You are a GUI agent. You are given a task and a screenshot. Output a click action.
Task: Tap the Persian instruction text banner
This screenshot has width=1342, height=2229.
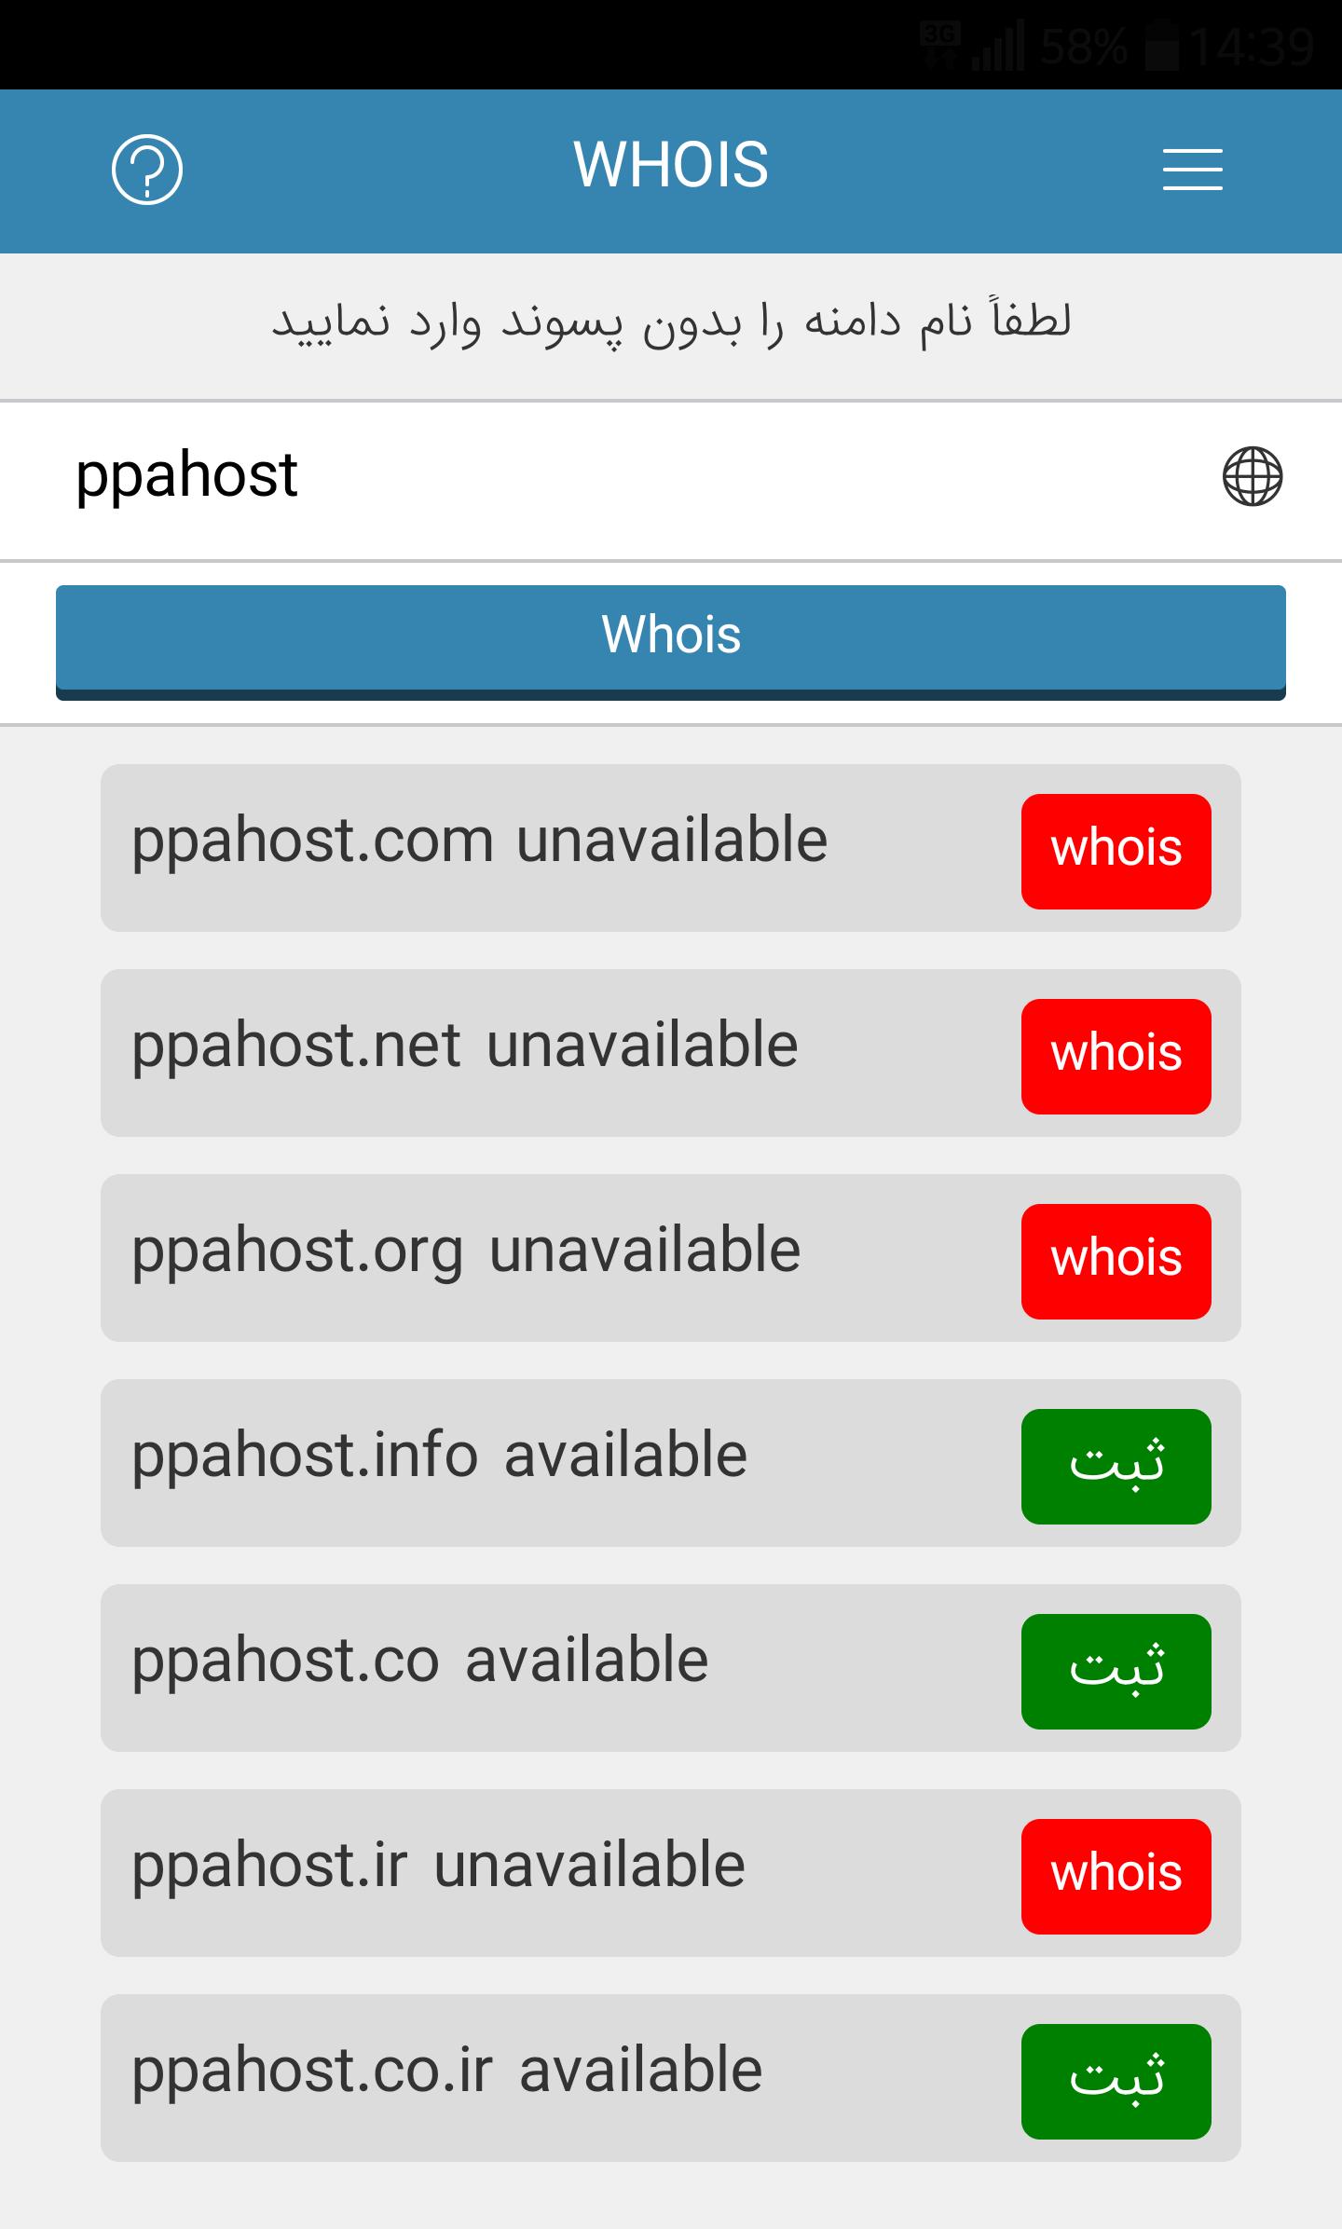[671, 322]
